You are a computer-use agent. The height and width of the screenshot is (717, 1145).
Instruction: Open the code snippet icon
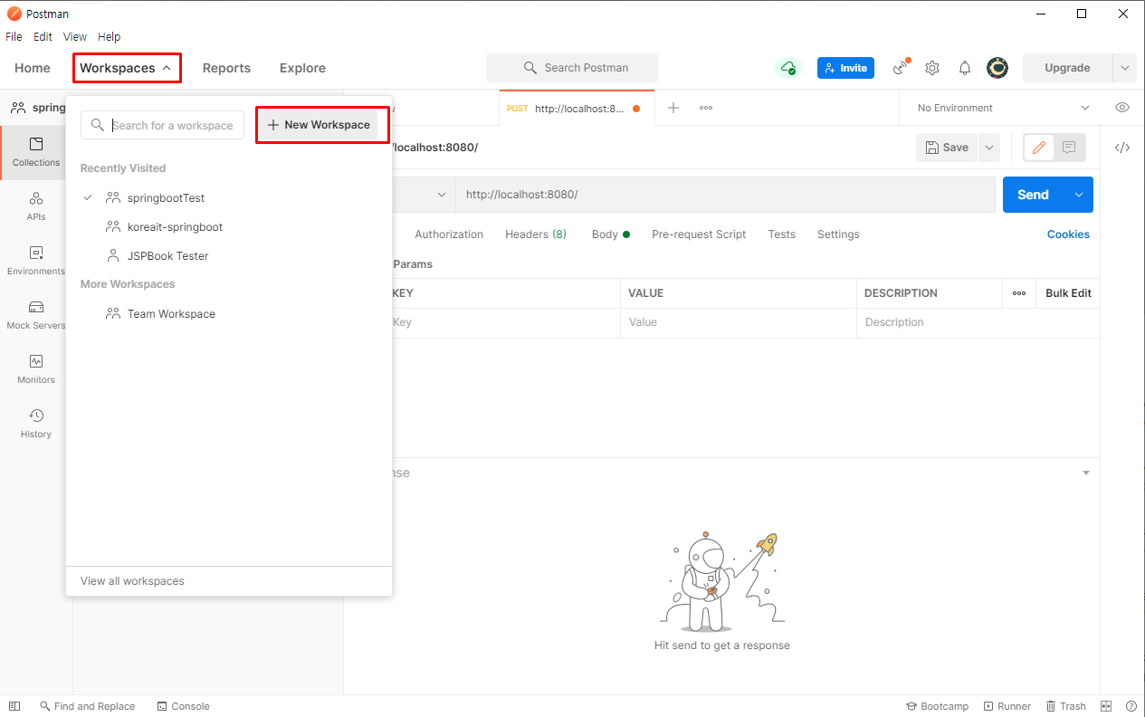point(1122,148)
